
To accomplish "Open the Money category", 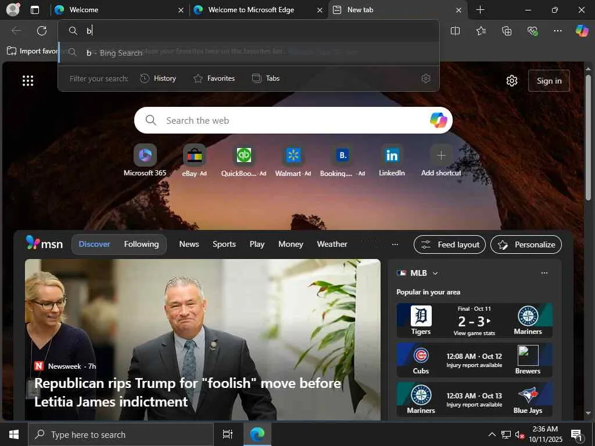I will click(x=291, y=244).
